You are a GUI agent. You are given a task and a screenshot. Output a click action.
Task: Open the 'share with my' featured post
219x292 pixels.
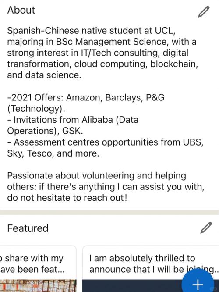tap(37, 269)
